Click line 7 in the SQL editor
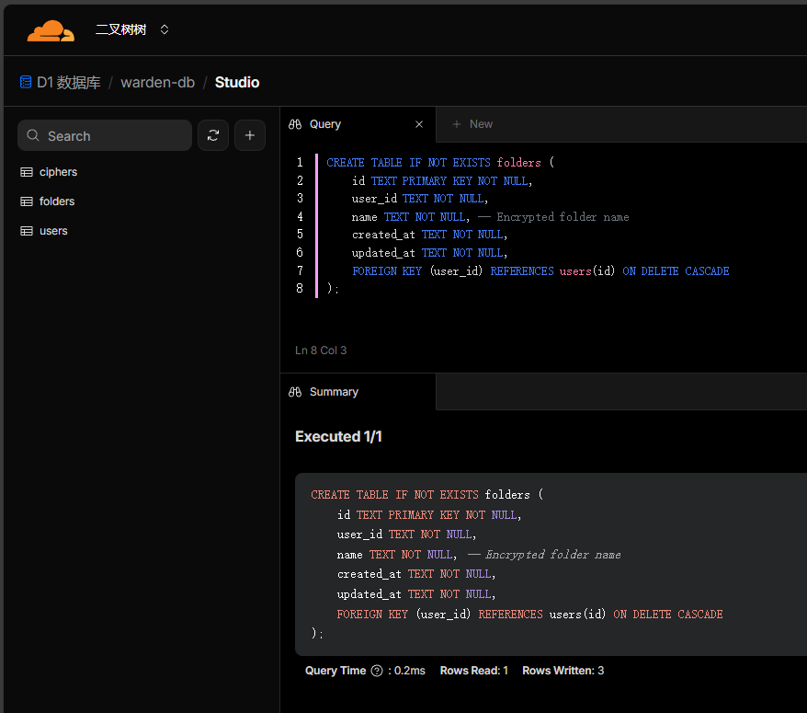 point(540,271)
